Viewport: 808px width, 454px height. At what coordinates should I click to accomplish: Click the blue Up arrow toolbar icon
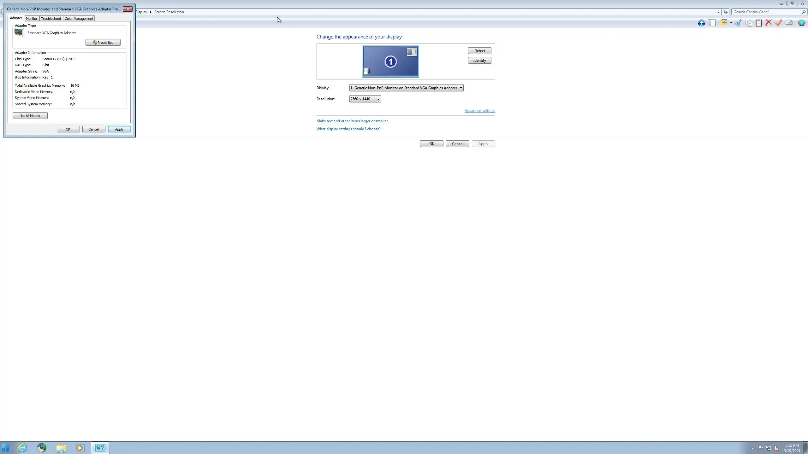click(701, 23)
